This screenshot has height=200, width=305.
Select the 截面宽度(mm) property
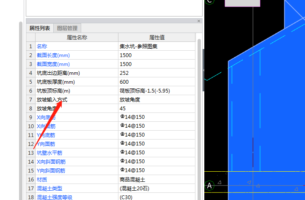[x=53, y=64]
